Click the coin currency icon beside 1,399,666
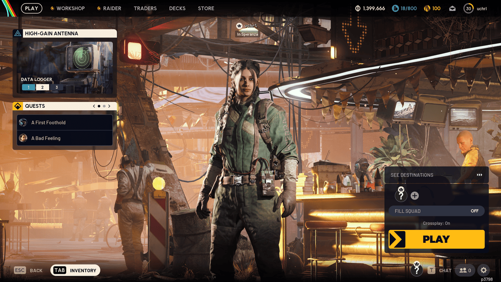The image size is (501, 282). pos(358,8)
